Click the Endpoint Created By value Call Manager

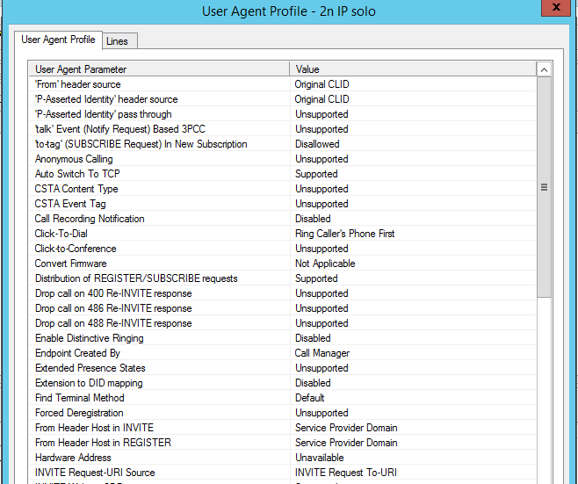(322, 353)
